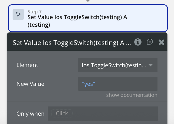Screen dimensions: 174x124
Task: Click the "Step 7" label text
Action: point(35,12)
